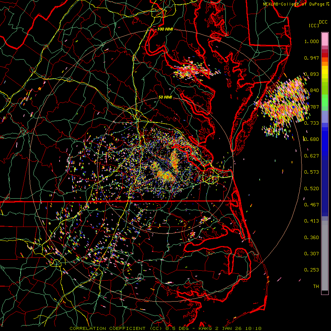Click the DCC label above the legend
331x331 pixels.
point(323,22)
